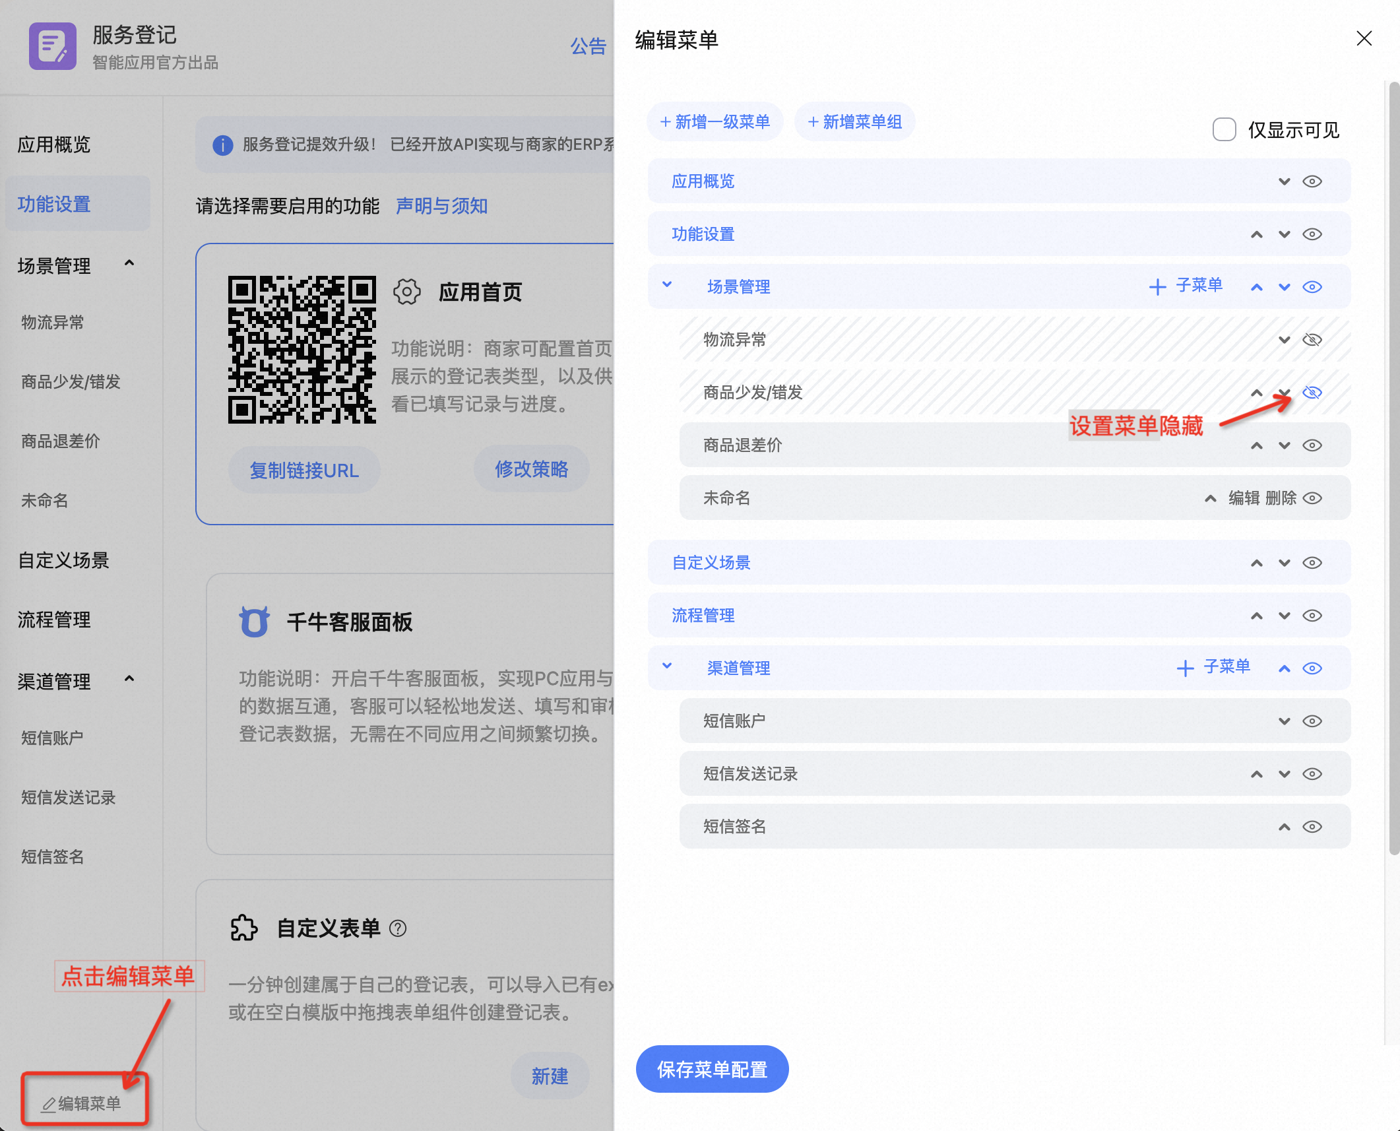Screen dimensions: 1400x1131
Task: Select 流程管理 in left sidebar
Action: [x=54, y=620]
